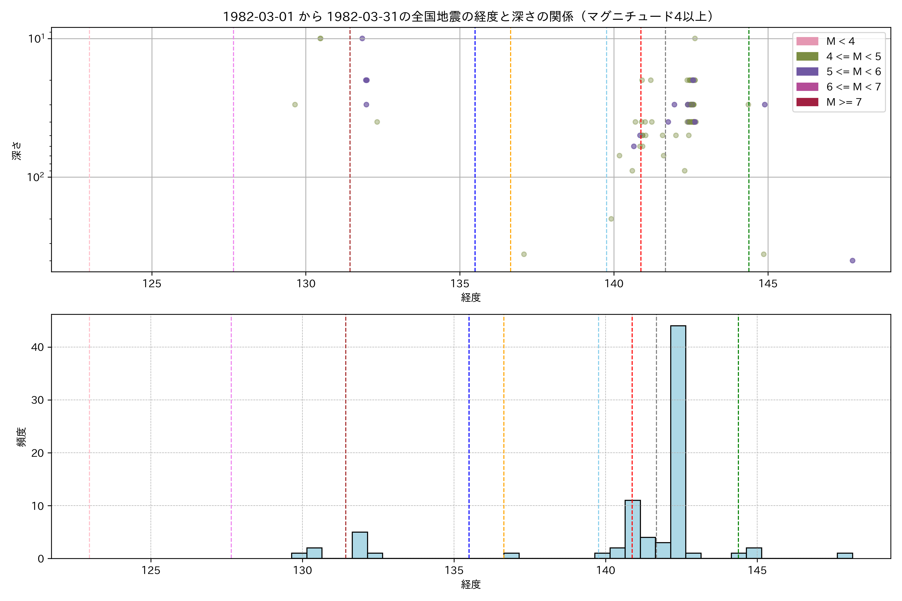Click the leftmost olive scatter point near 129.6
This screenshot has width=902, height=601.
click(x=295, y=105)
